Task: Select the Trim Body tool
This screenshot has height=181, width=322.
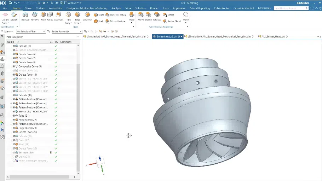Action: [68, 18]
